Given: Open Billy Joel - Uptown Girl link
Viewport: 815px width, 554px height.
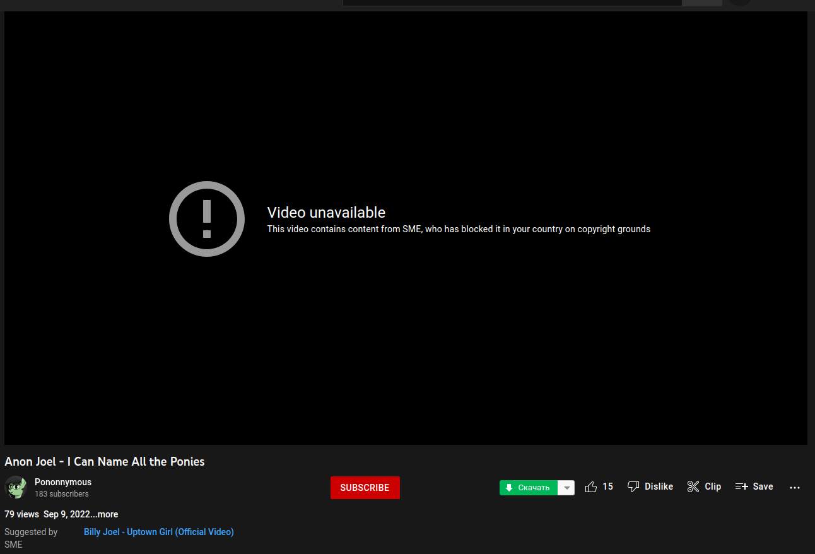Looking at the screenshot, I should pyautogui.click(x=158, y=532).
